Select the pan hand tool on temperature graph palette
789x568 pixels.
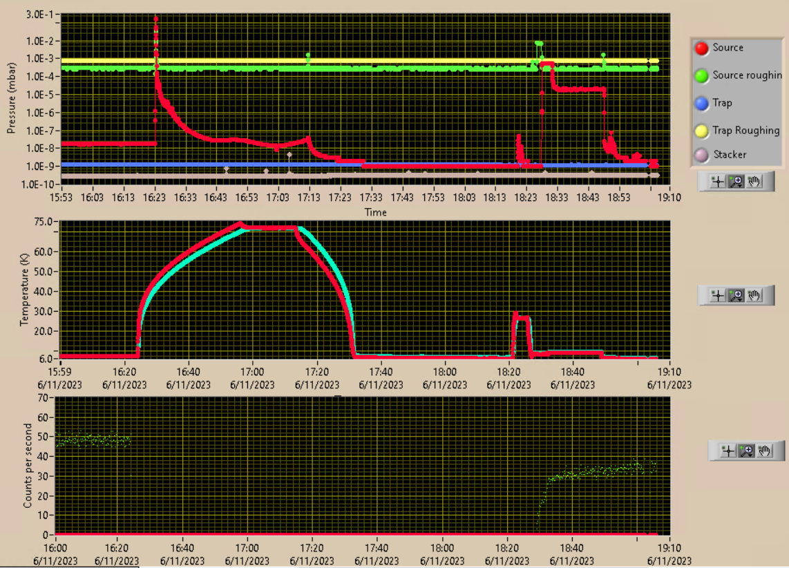coord(753,295)
